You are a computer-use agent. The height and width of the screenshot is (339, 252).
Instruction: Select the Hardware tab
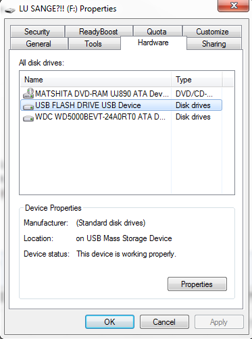(153, 43)
